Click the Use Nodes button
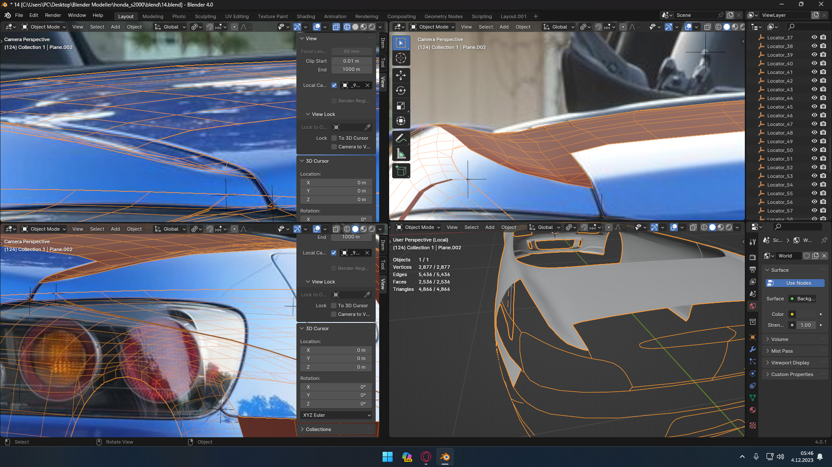The width and height of the screenshot is (832, 467). pos(795,283)
